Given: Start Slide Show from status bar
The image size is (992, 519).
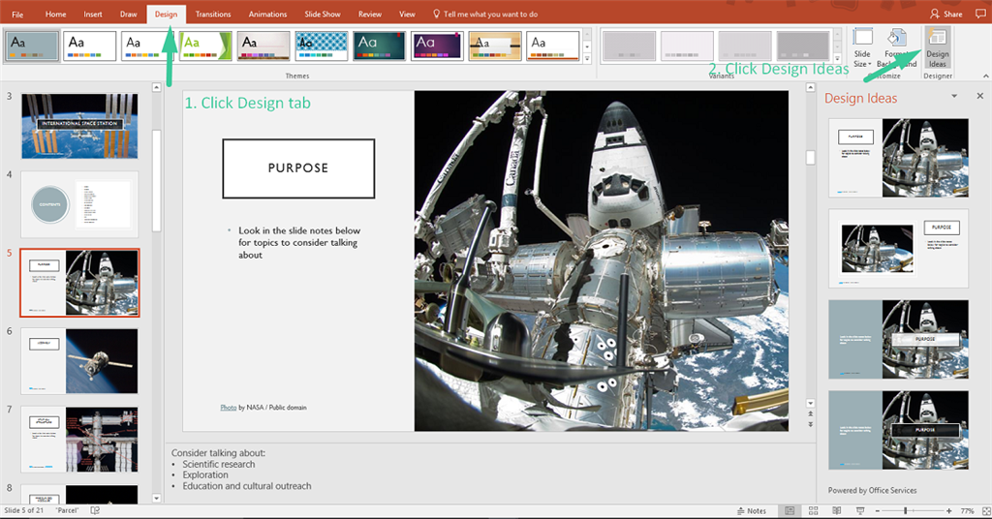Looking at the screenshot, I should coord(860,511).
